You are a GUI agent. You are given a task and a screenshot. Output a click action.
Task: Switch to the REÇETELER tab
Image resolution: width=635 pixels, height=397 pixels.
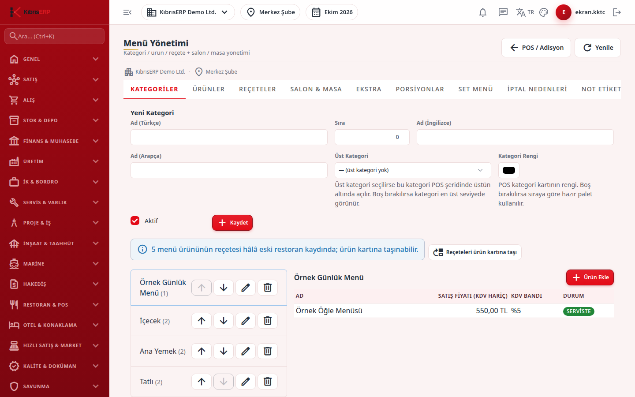pyautogui.click(x=258, y=89)
